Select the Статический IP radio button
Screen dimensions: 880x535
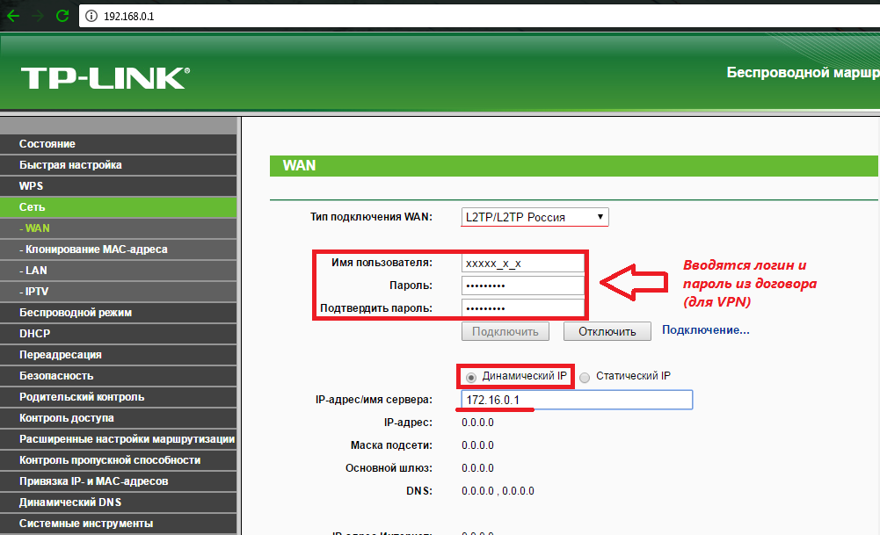point(585,376)
